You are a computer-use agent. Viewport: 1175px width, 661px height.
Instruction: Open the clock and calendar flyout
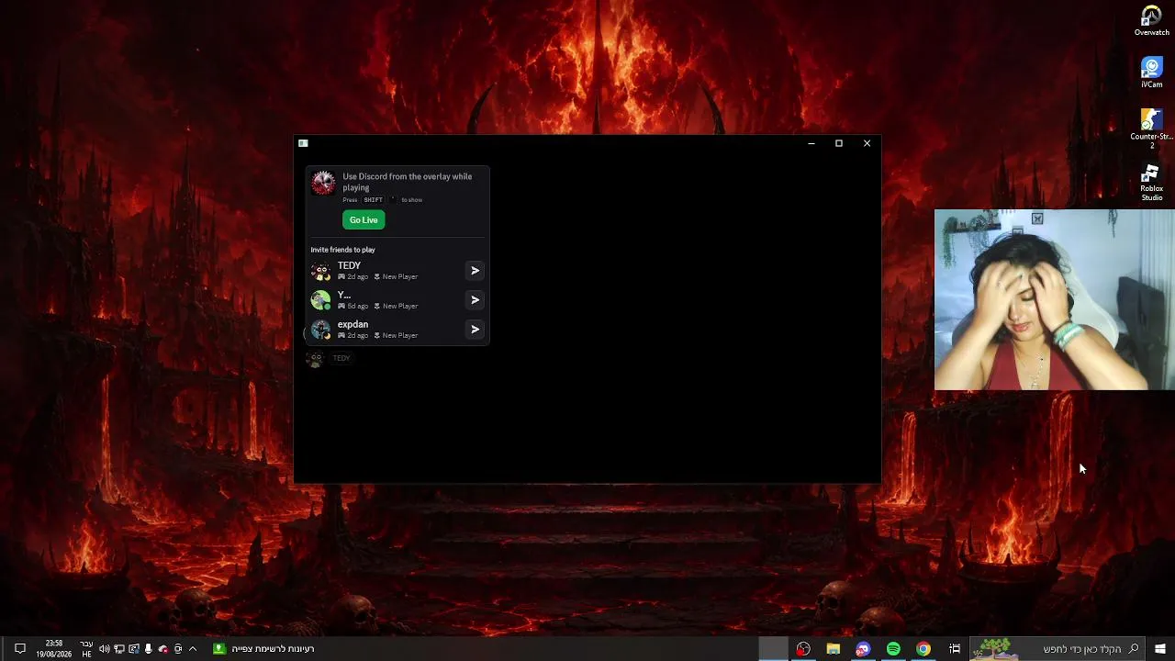click(x=53, y=649)
